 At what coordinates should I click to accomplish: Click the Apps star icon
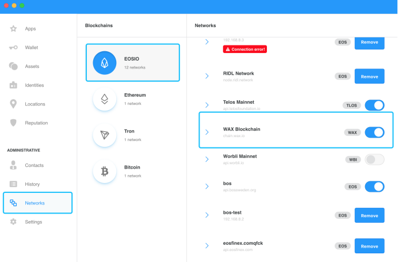click(x=13, y=29)
